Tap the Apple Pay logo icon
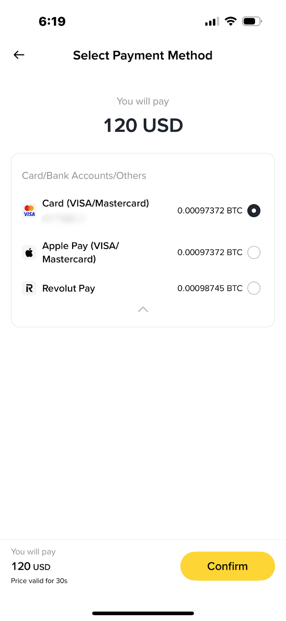Image resolution: width=286 pixels, height=621 pixels. coord(29,253)
